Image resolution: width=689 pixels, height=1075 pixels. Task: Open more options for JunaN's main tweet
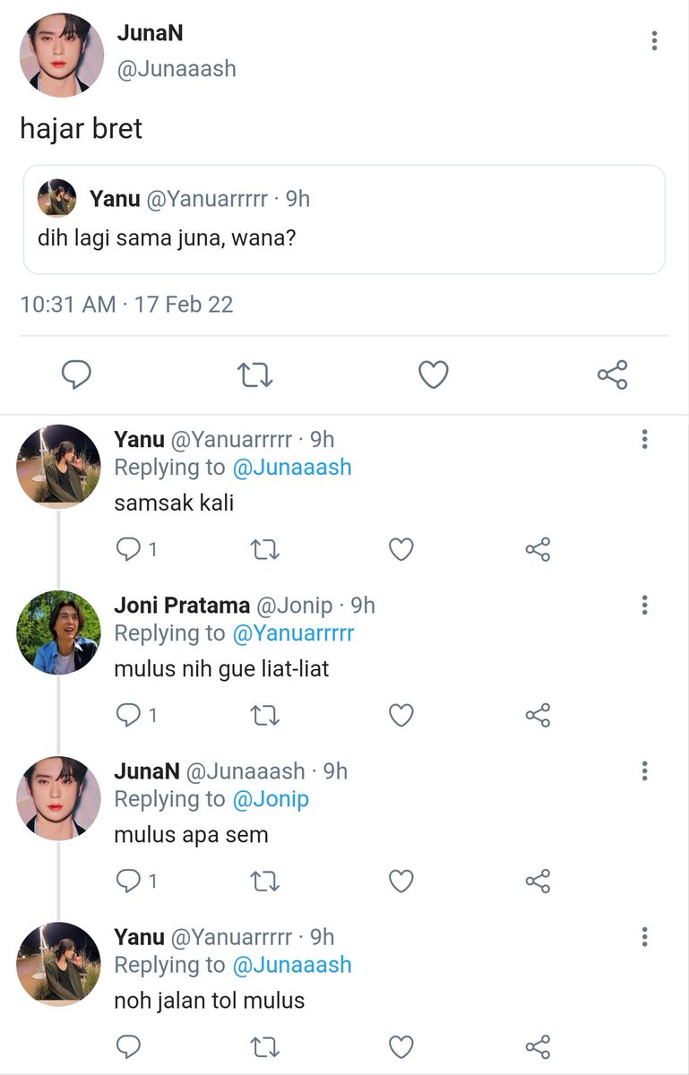click(x=655, y=40)
